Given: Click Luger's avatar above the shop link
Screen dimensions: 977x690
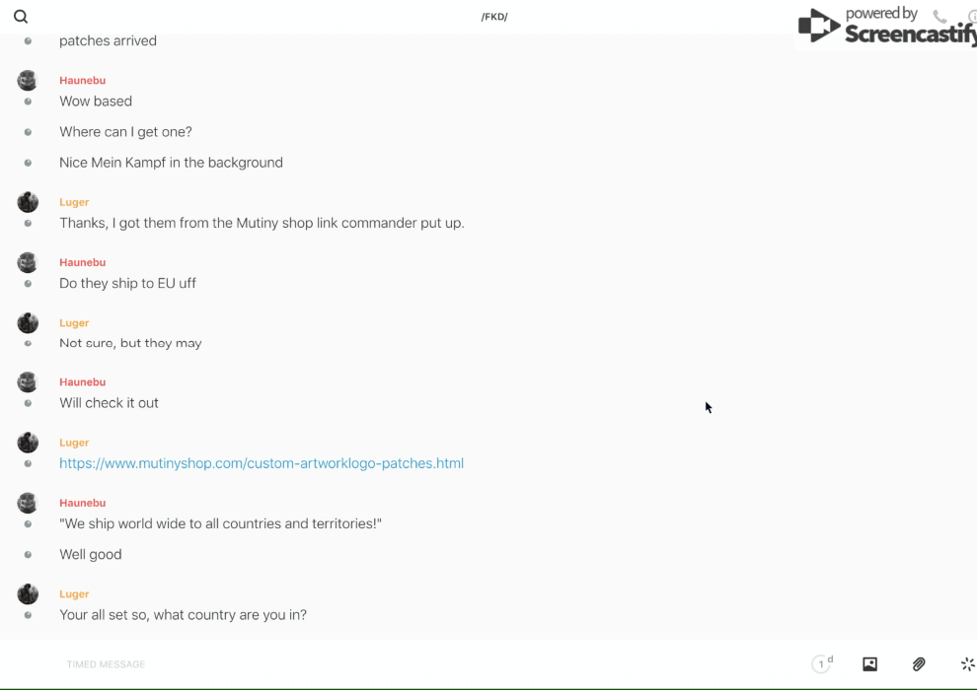Looking at the screenshot, I should [28, 443].
